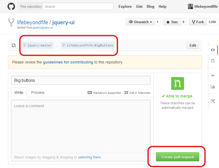The image size is (219, 168).
Task: Click the GitHub octocat logo
Action: [x=11, y=6]
